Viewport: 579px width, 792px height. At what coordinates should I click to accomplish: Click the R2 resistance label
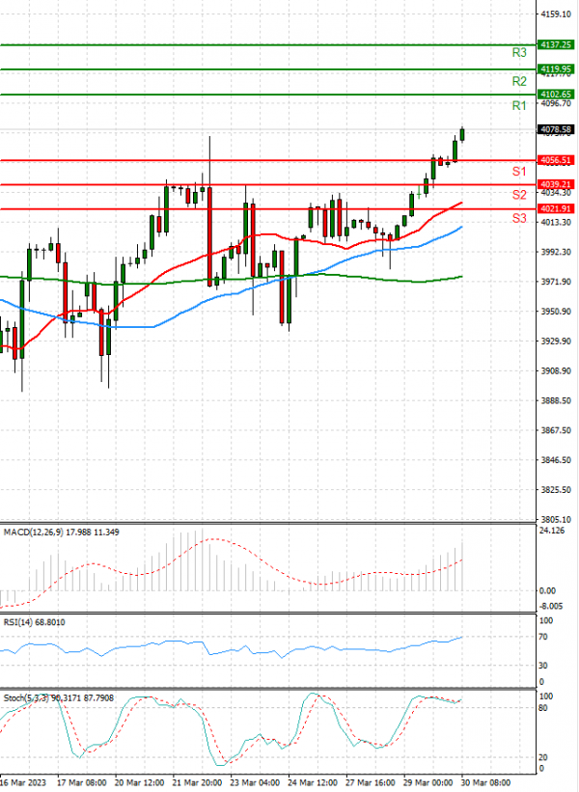(519, 81)
